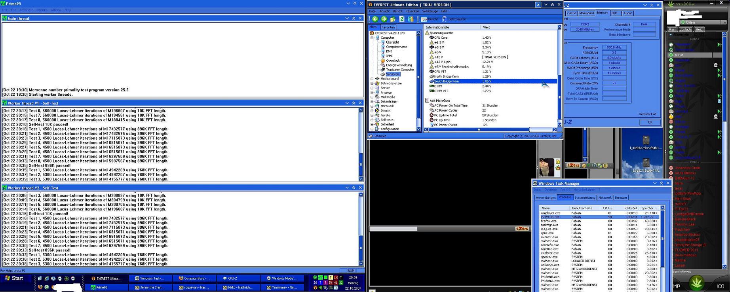Expand the Konfiguration node in EVEREST tree
The width and height of the screenshot is (730, 292).
(372, 129)
